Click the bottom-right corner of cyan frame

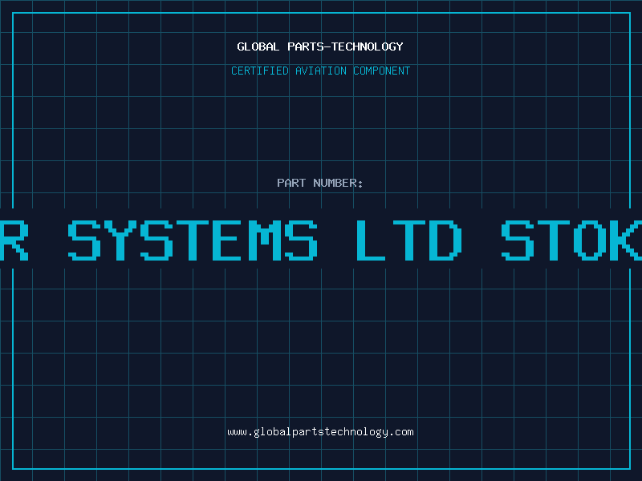tap(630, 469)
